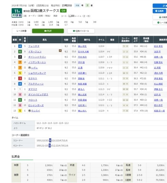Click the trainer link in the イモージェン row

tap(157, 52)
